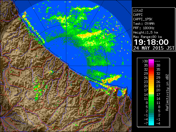
Task: Click the '24 MAY 2015 JST' date
Action: pos(154,48)
